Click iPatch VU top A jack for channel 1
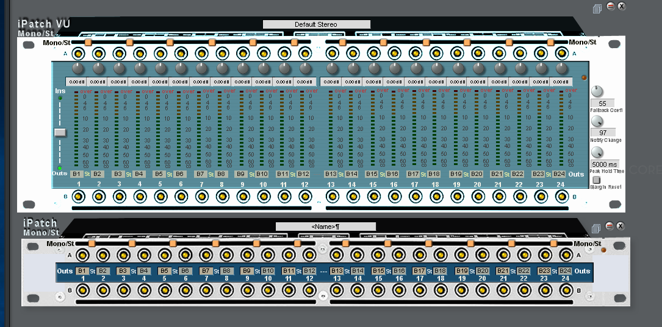Image resolution: width=662 pixels, height=327 pixels. pyautogui.click(x=77, y=54)
